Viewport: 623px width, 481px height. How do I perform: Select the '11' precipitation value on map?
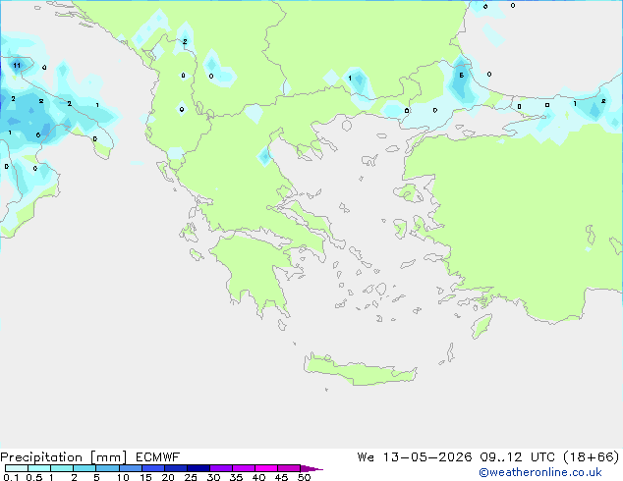pyautogui.click(x=17, y=66)
